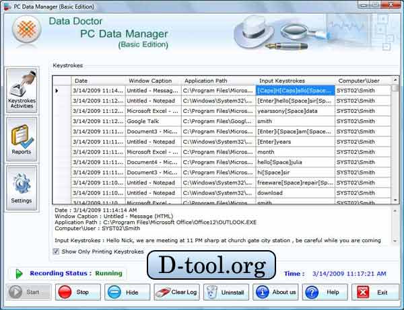Select the current row indicator arrow

57,91
